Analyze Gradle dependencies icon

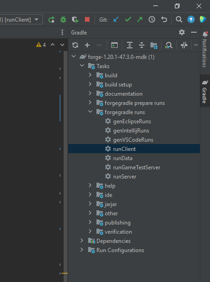click(168, 45)
